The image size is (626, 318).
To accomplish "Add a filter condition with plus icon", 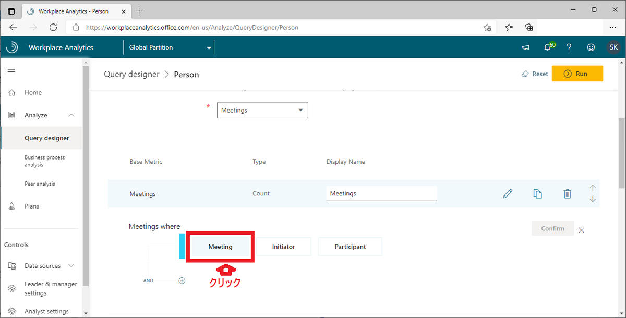I will pyautogui.click(x=182, y=280).
